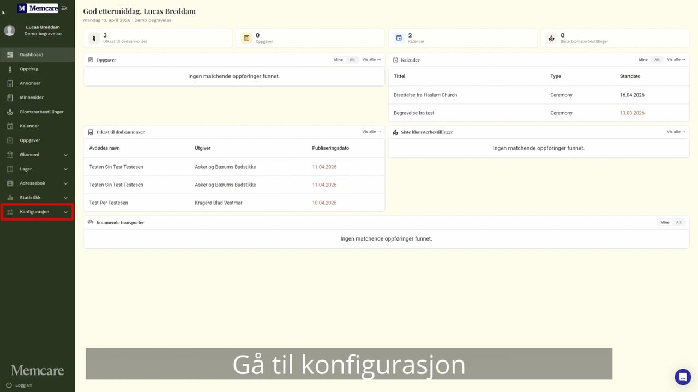The height and width of the screenshot is (392, 698).
Task: Click the icon beside Utkast til dødsannonser heading
Action: point(91,132)
